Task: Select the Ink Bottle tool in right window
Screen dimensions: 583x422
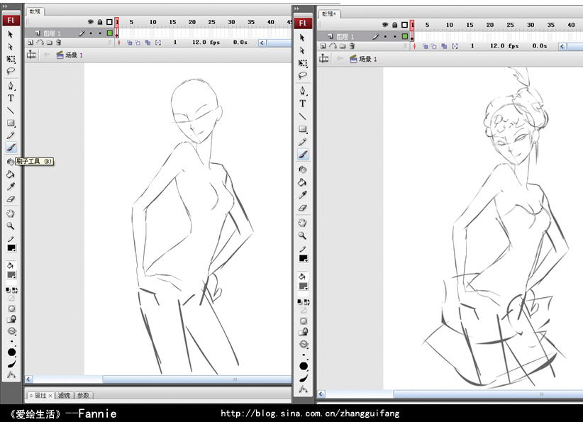Action: coord(303,170)
